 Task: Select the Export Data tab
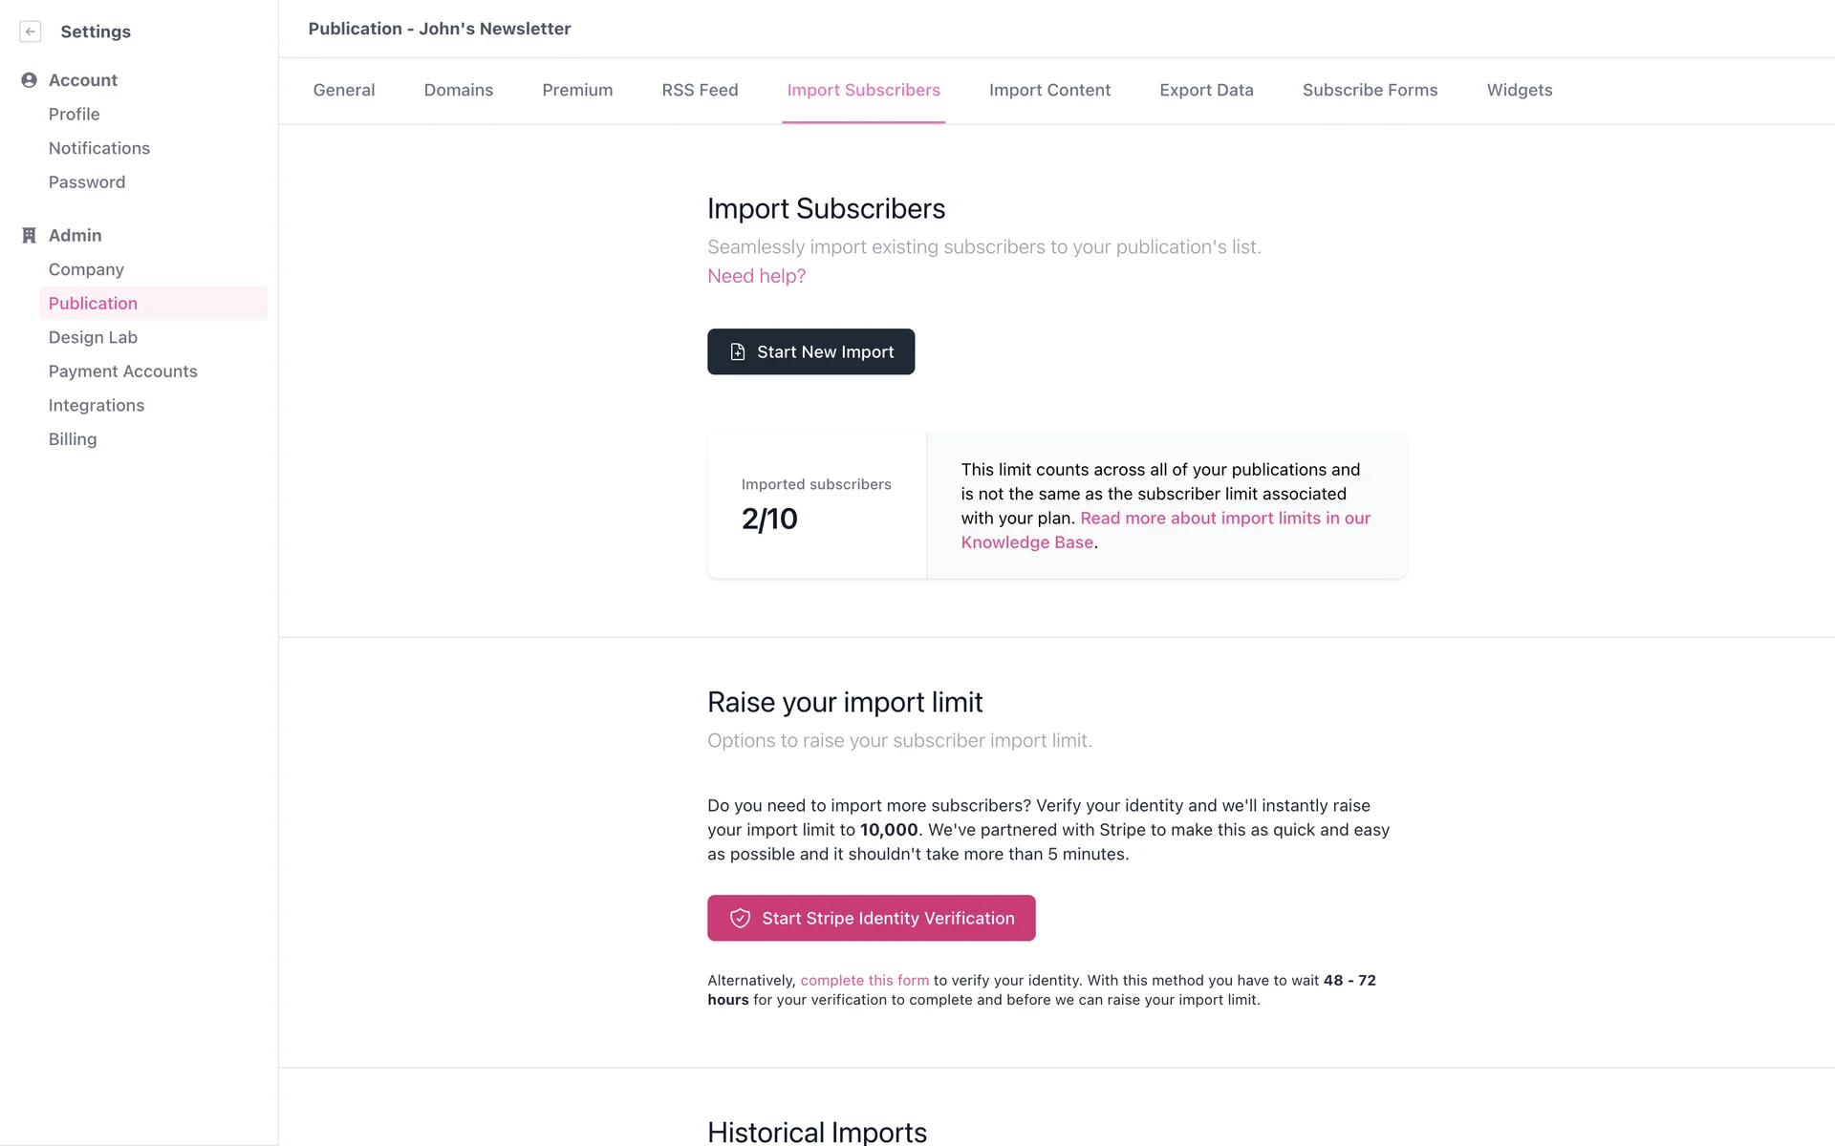tap(1206, 90)
